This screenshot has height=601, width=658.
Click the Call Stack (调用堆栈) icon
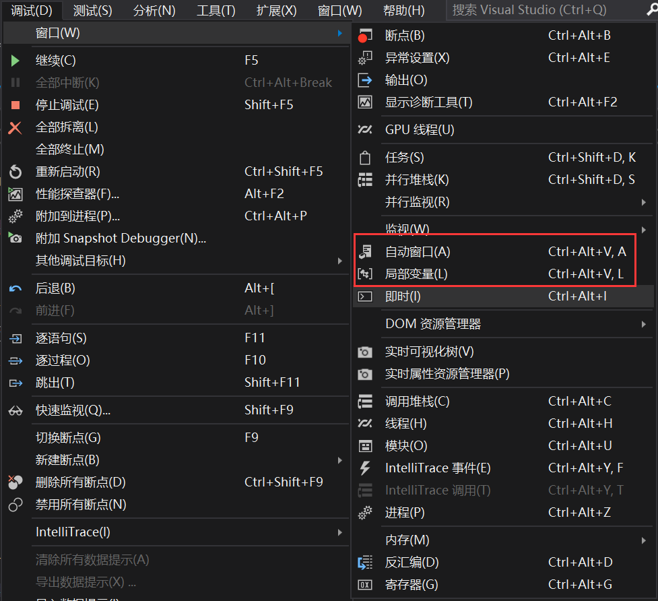tap(364, 402)
